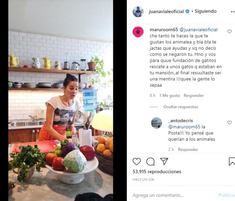This screenshot has width=235, height=201.
Task: Toggle the Siguiendo follow status
Action: click(205, 11)
